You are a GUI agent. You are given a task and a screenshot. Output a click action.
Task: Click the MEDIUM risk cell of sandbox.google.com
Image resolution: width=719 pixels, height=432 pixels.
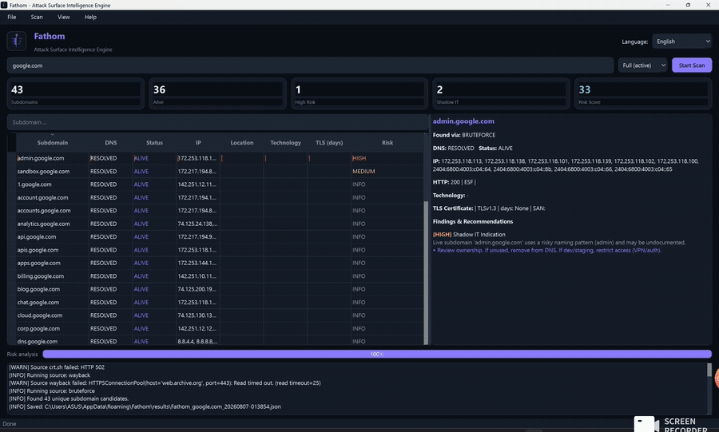click(387, 172)
